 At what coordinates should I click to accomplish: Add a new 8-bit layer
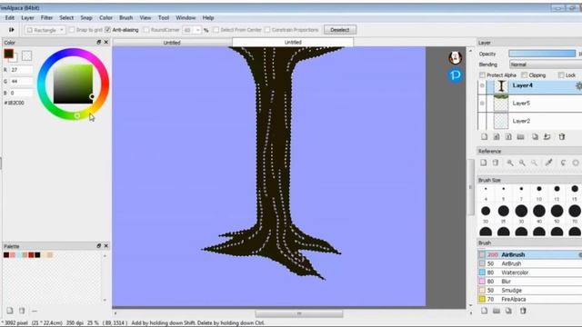point(497,137)
